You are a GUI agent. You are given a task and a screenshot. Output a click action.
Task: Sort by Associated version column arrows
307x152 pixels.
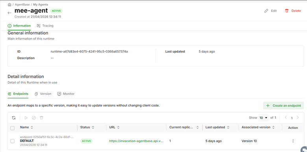click(273, 127)
